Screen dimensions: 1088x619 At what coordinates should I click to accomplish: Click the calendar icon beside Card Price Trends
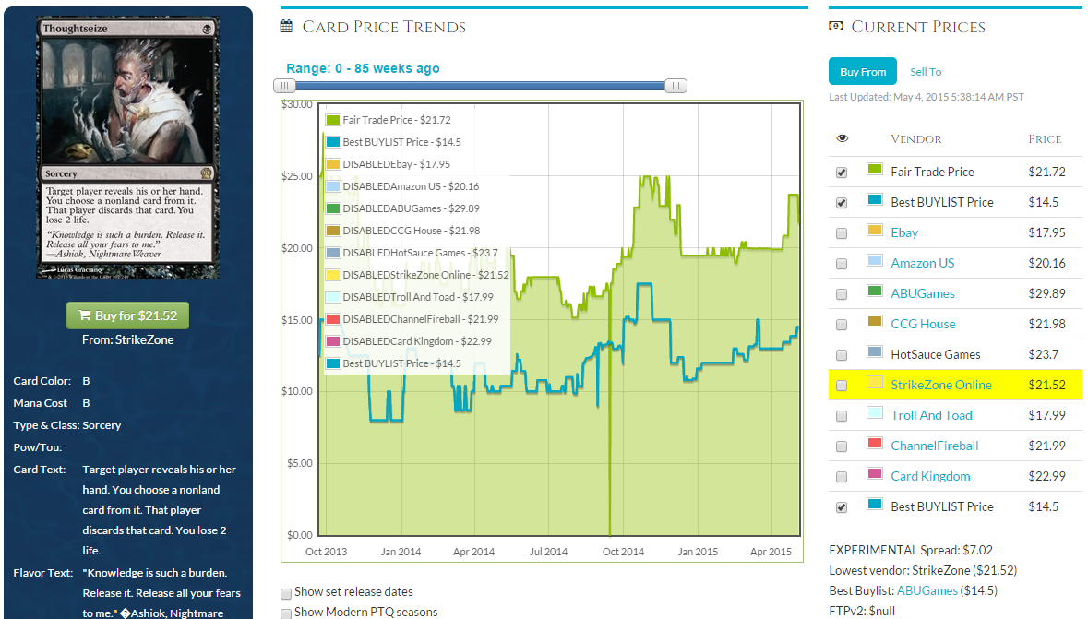[286, 27]
